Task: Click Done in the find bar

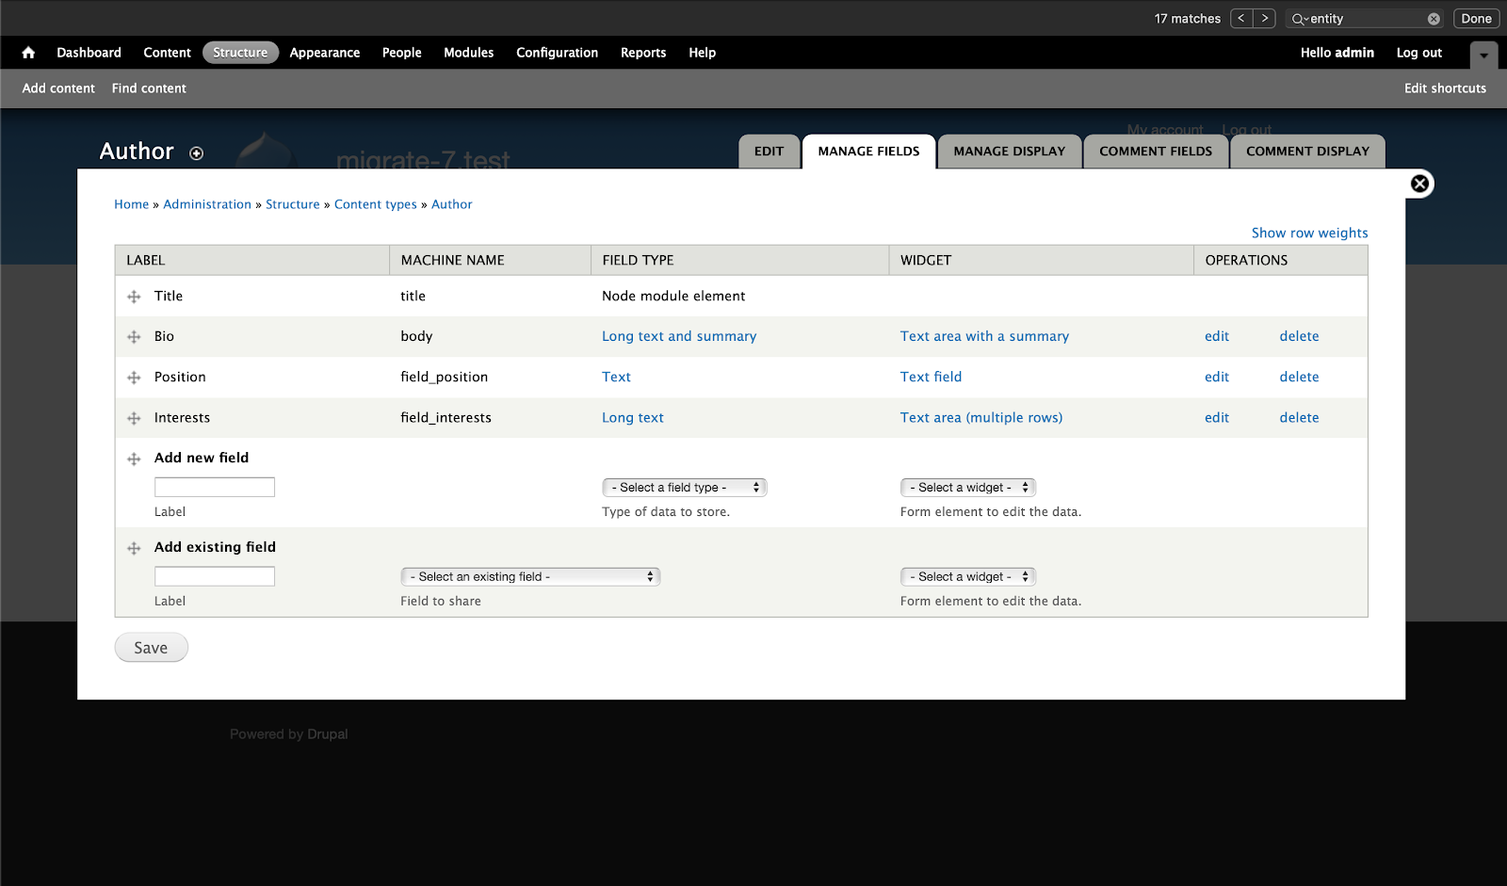Action: click(x=1476, y=18)
